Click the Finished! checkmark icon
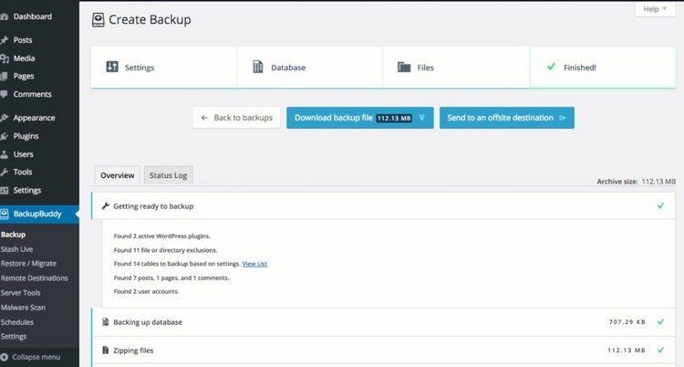Viewport: 684px width, 367px height. 551,67
